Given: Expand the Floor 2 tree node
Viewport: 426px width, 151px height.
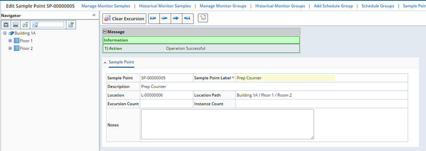Looking at the screenshot, I should [10, 49].
